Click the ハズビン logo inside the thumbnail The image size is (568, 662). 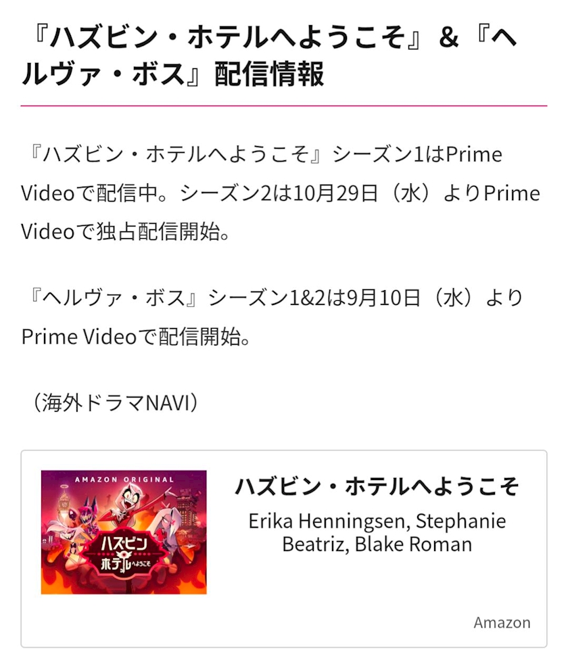coord(124,544)
